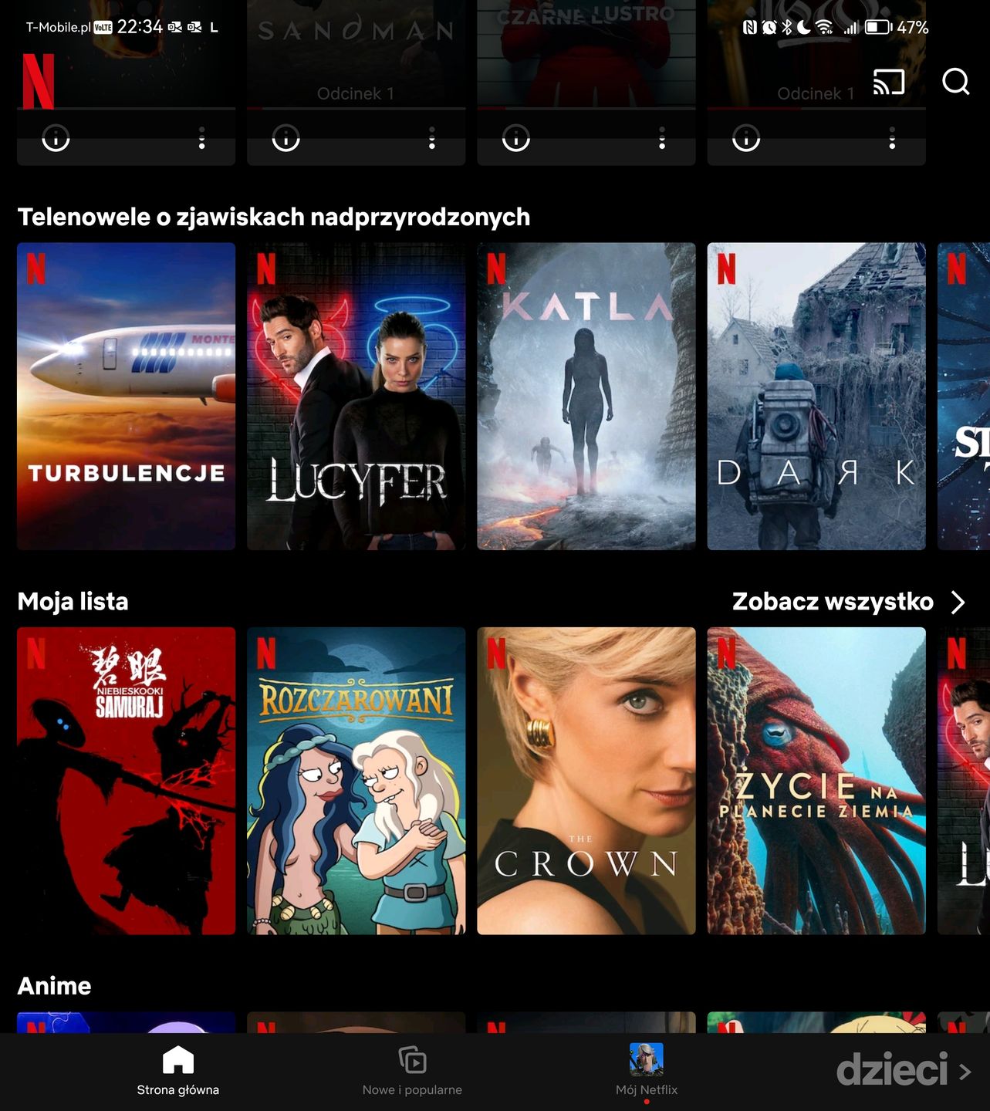Viewport: 990px width, 1111px height.
Task: Tap the 22:34 clock in status bar
Action: pos(140,27)
